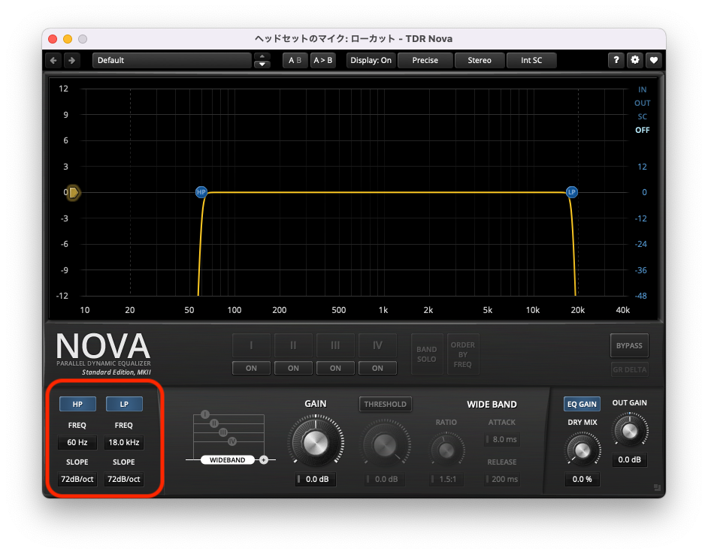
Task: Click the attack value 8.0 ms
Action: [501, 439]
